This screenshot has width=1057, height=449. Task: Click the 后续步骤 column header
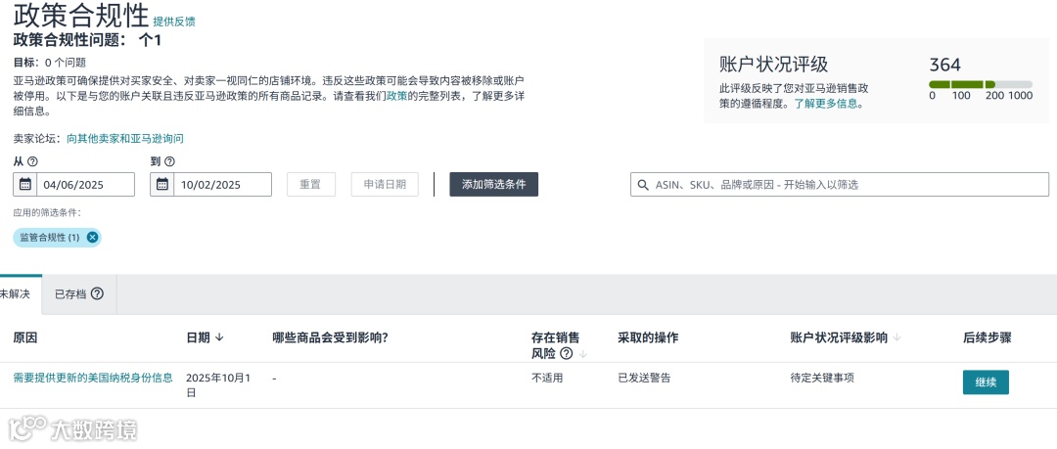pyautogui.click(x=987, y=337)
